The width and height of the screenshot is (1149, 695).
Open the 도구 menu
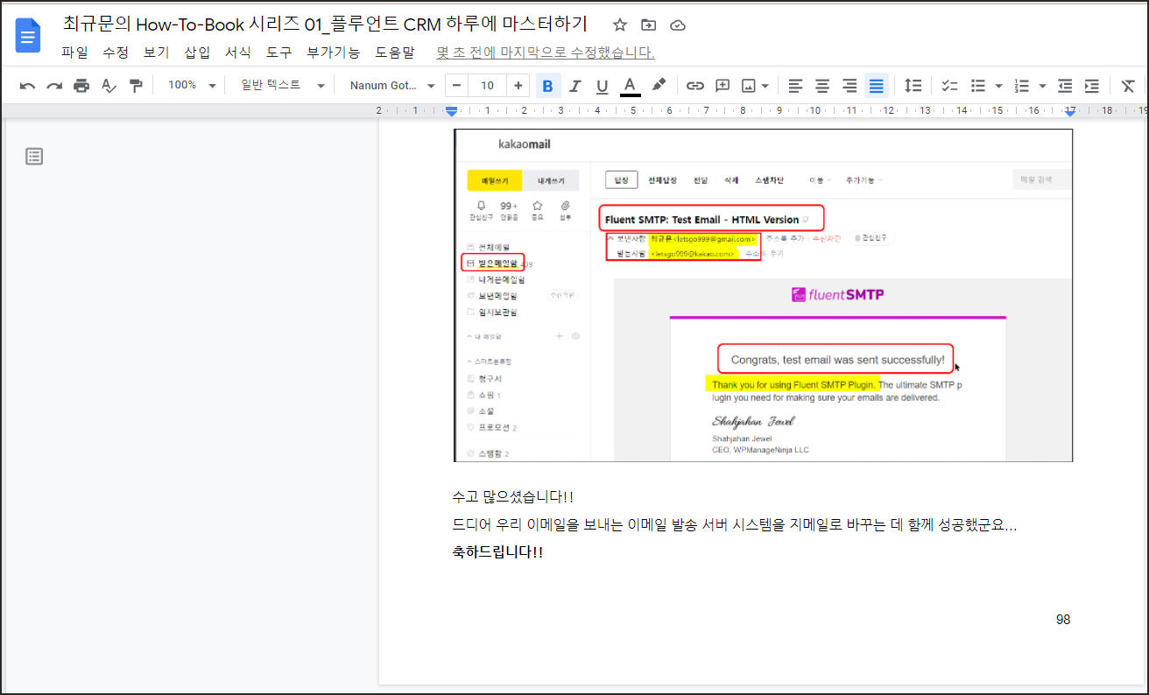[278, 53]
